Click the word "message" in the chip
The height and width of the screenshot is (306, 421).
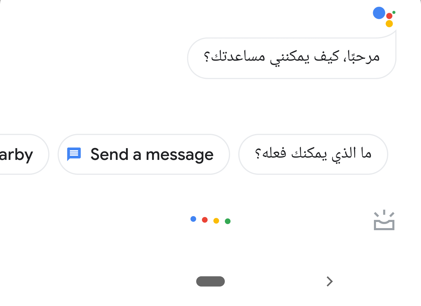(x=180, y=155)
